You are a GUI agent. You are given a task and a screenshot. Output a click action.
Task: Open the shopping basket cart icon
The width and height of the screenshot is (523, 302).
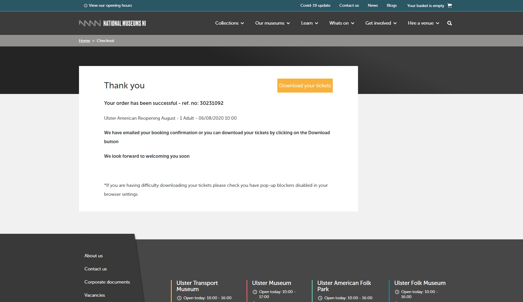[x=450, y=5]
